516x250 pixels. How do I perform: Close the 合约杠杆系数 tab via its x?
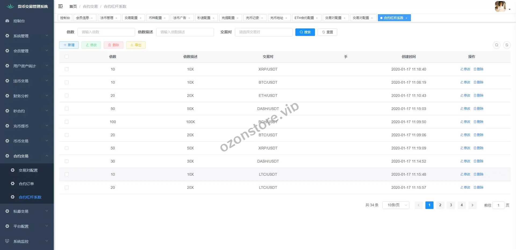(x=406, y=18)
